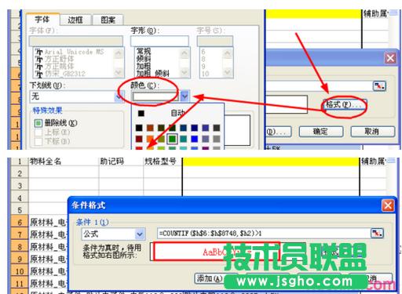
Task: Open the 公式 condition type dropdown
Action: [x=140, y=234]
